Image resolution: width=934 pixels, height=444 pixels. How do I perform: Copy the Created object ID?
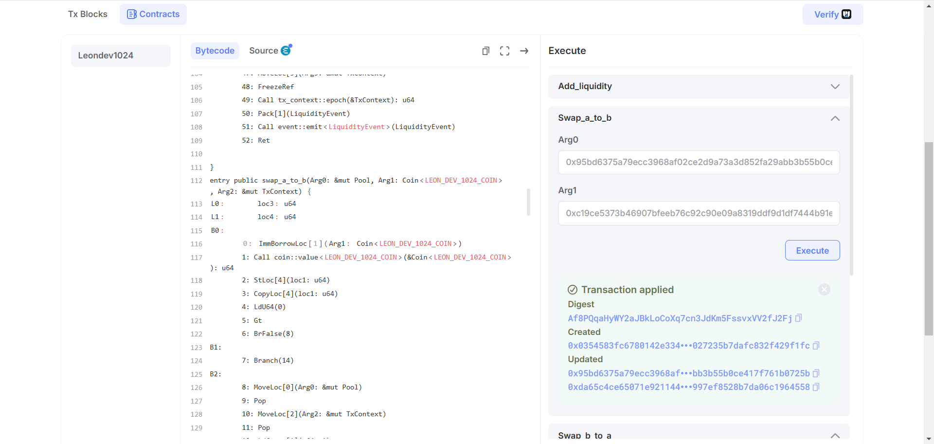point(816,346)
